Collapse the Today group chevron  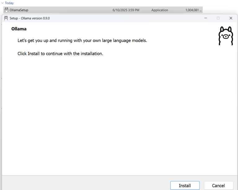[2, 3]
